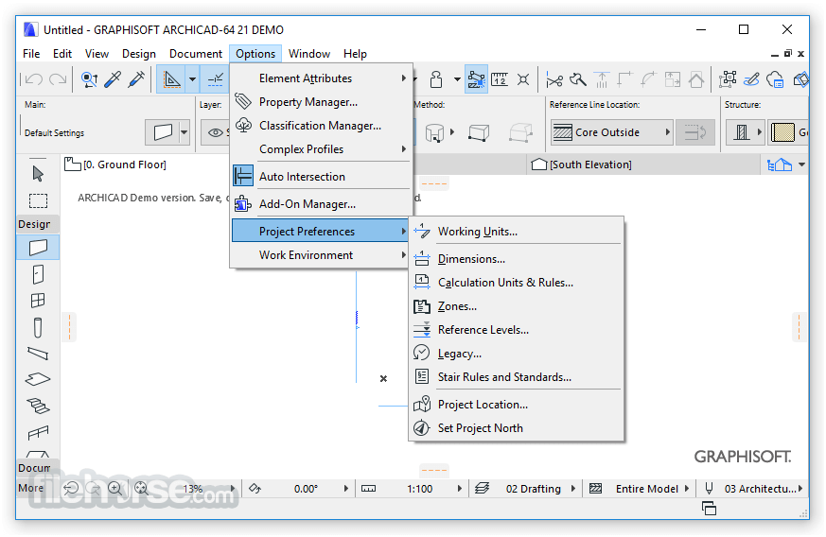Choose Dimensions preferences entry
The image size is (826, 537).
517,259
